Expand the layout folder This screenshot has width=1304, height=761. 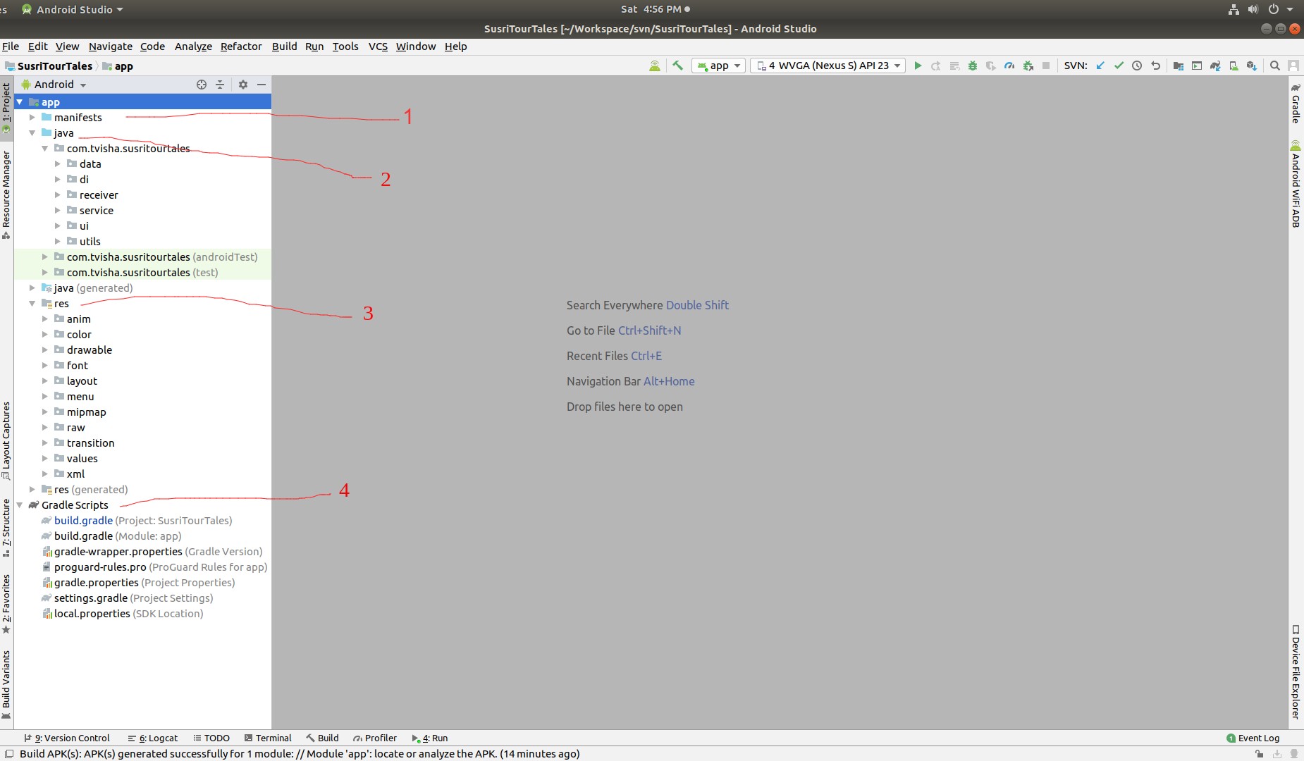point(45,381)
